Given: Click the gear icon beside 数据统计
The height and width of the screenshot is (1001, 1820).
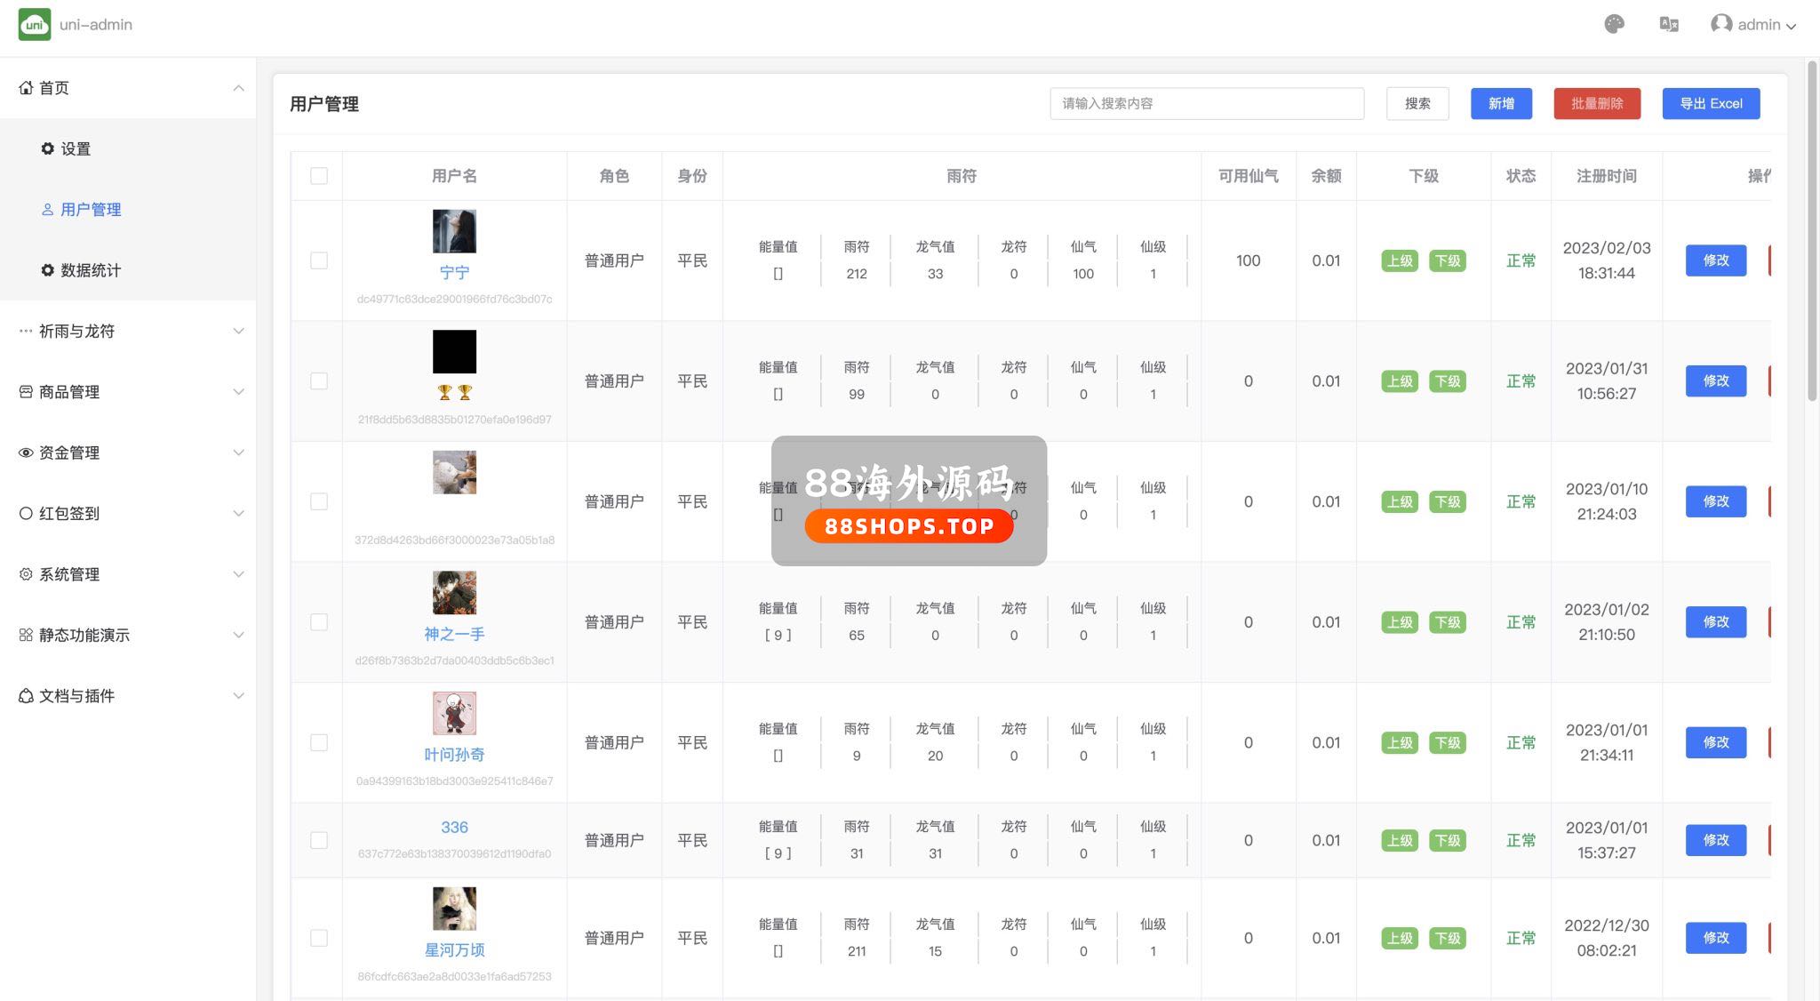Looking at the screenshot, I should (48, 270).
